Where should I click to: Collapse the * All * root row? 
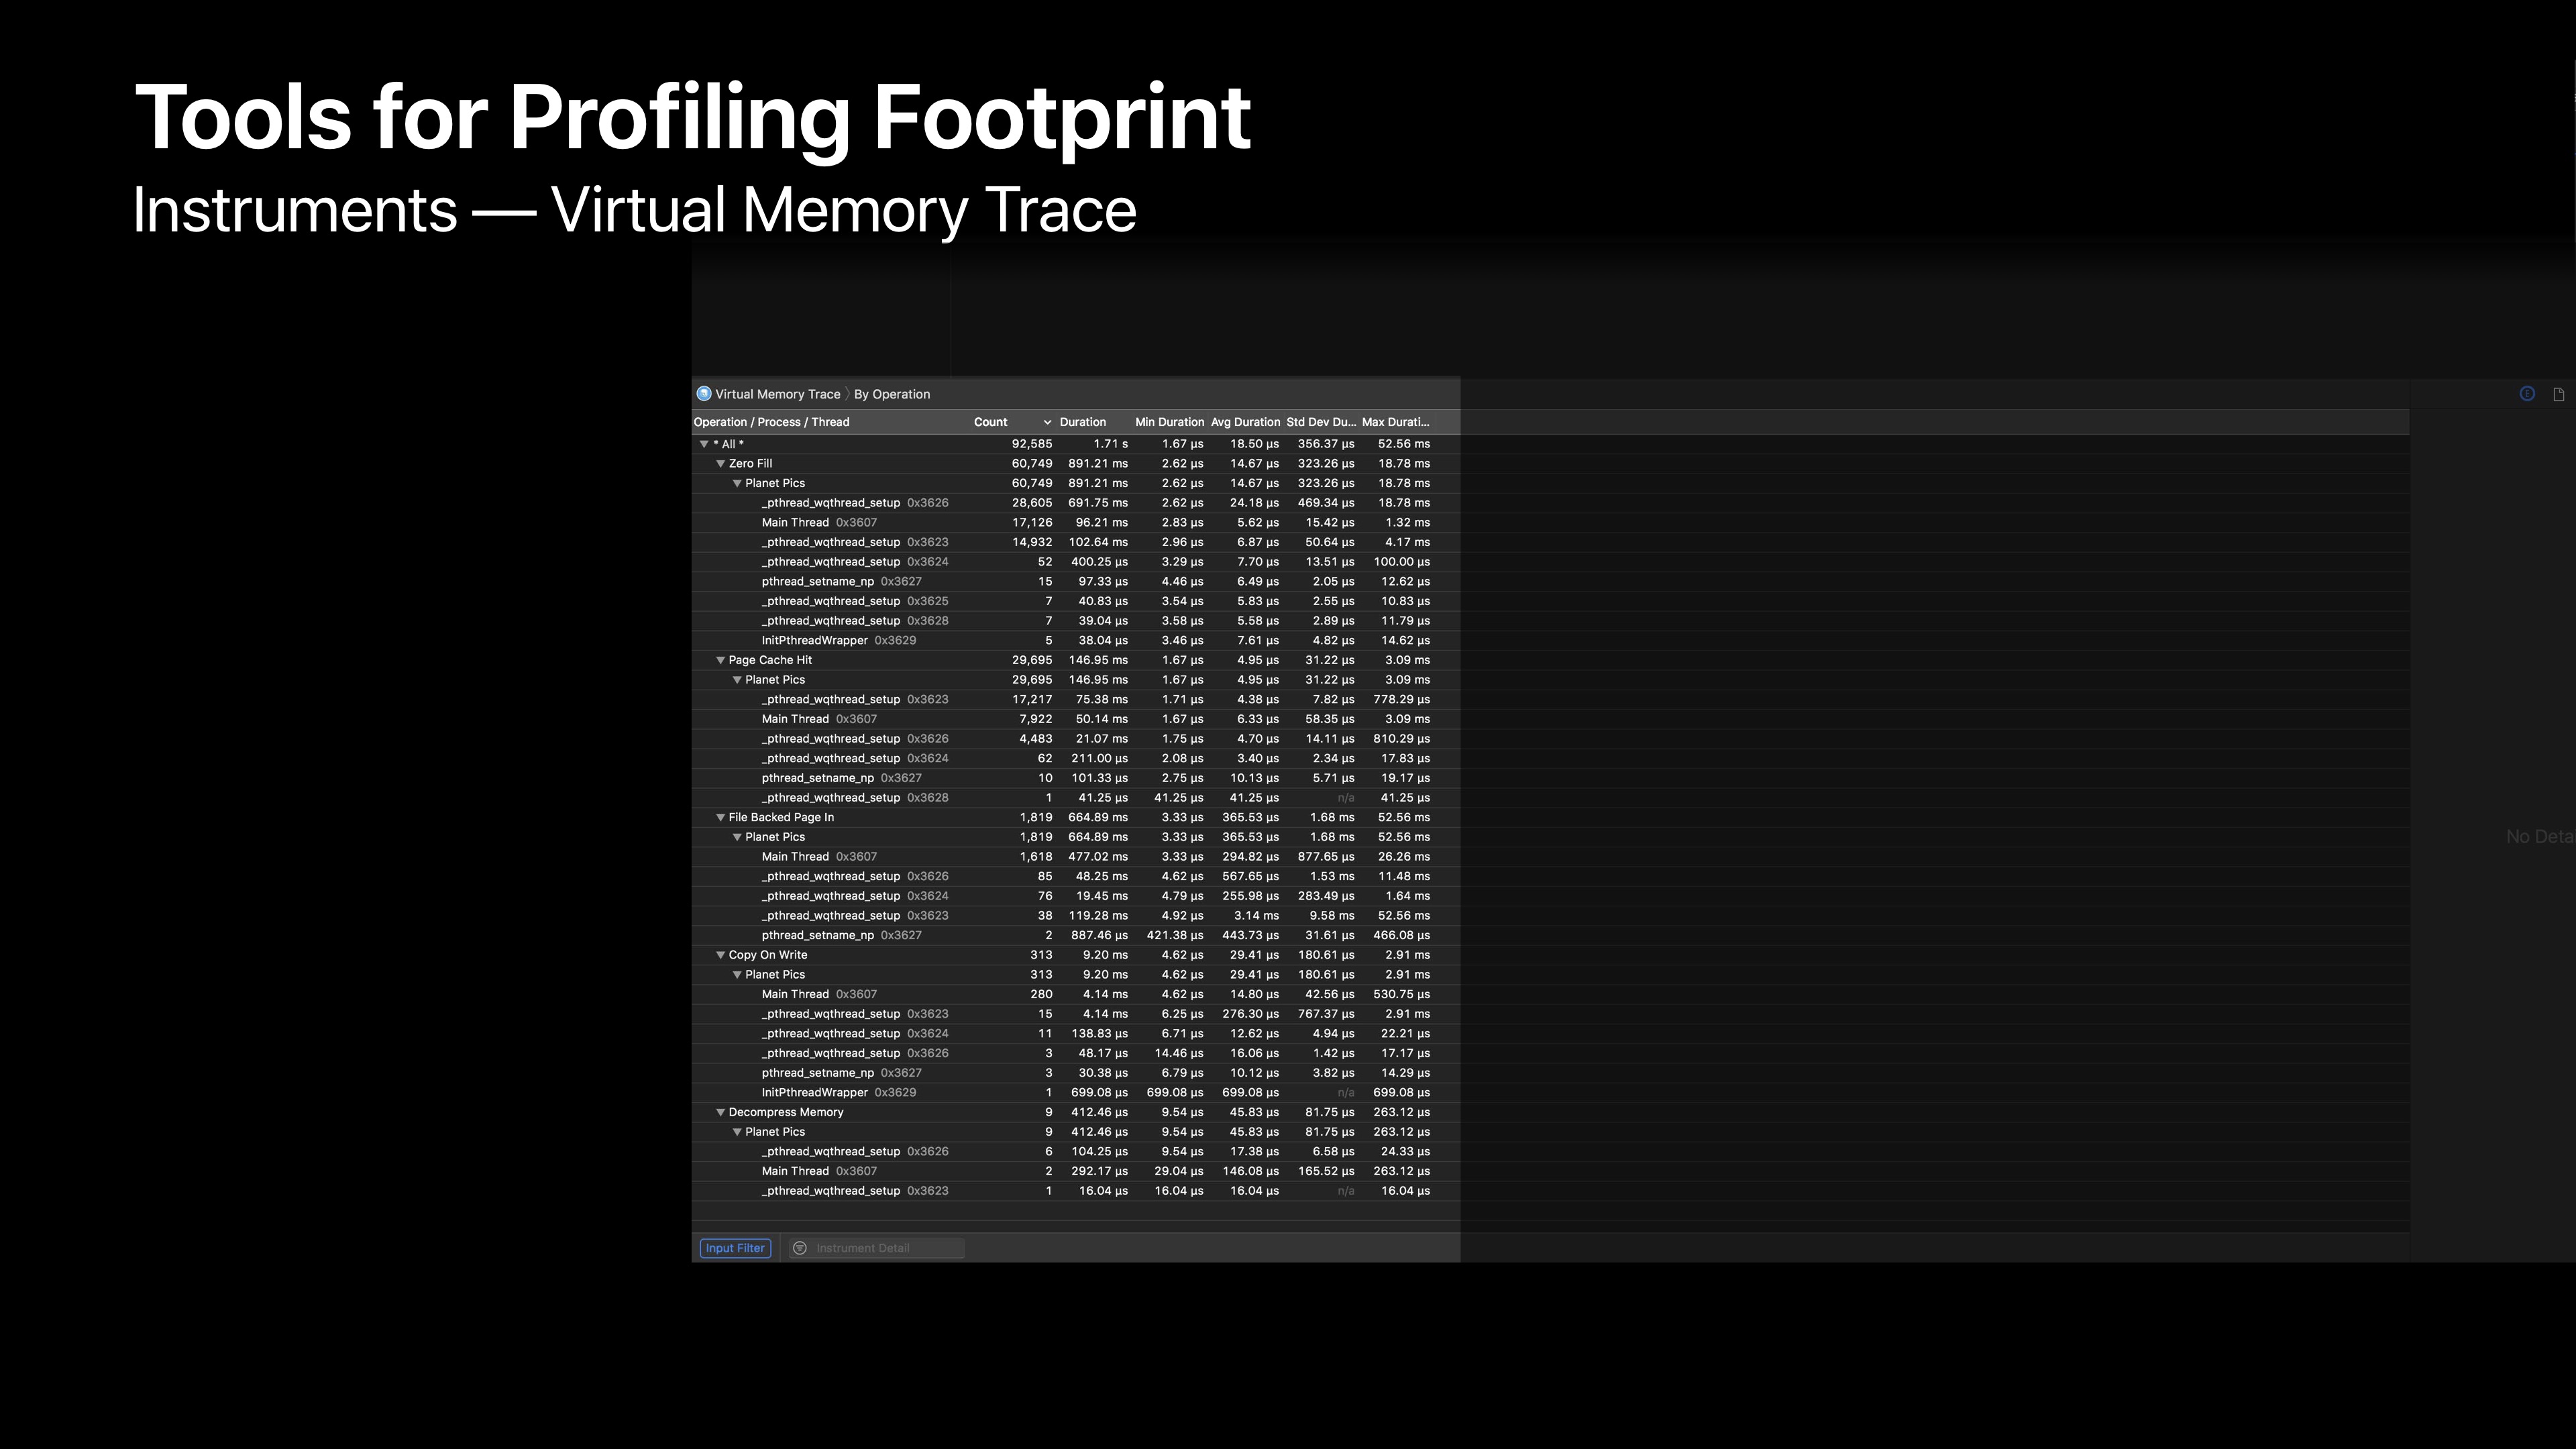click(x=704, y=444)
